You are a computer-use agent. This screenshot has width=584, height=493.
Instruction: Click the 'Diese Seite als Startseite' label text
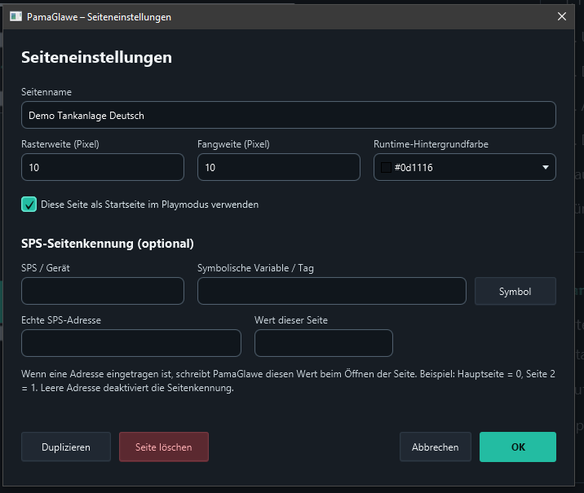tap(150, 205)
